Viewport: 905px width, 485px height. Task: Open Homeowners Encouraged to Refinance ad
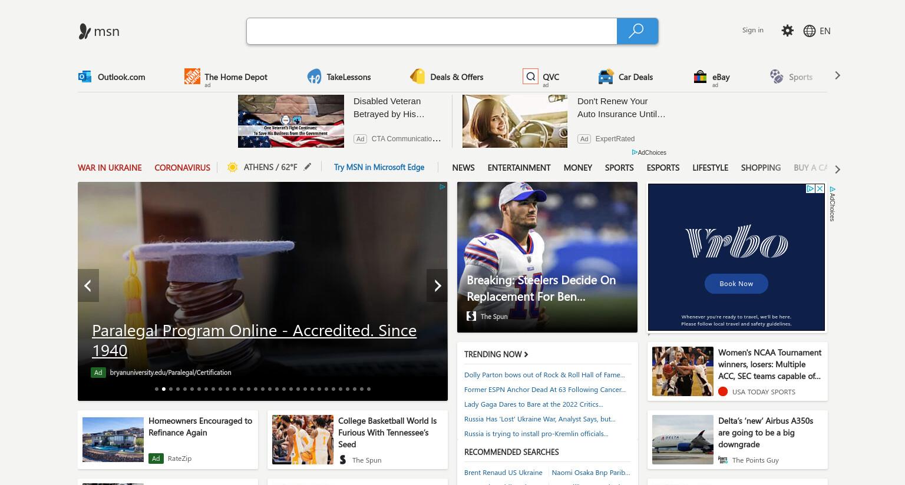point(200,427)
